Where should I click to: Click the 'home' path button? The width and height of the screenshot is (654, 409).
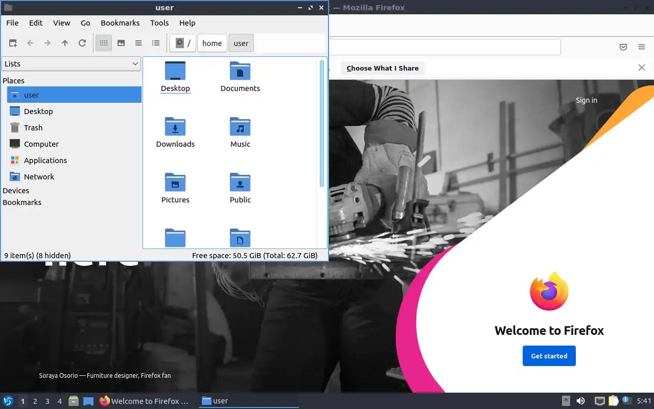[212, 43]
